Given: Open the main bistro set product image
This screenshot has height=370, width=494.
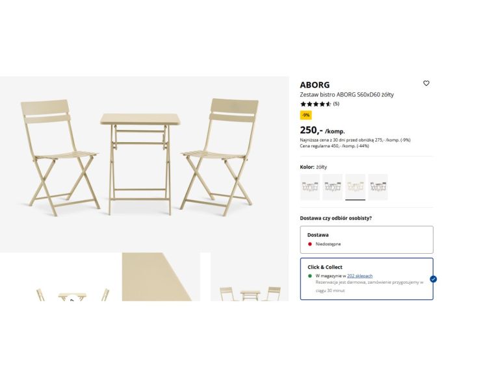Looking at the screenshot, I should [144, 164].
